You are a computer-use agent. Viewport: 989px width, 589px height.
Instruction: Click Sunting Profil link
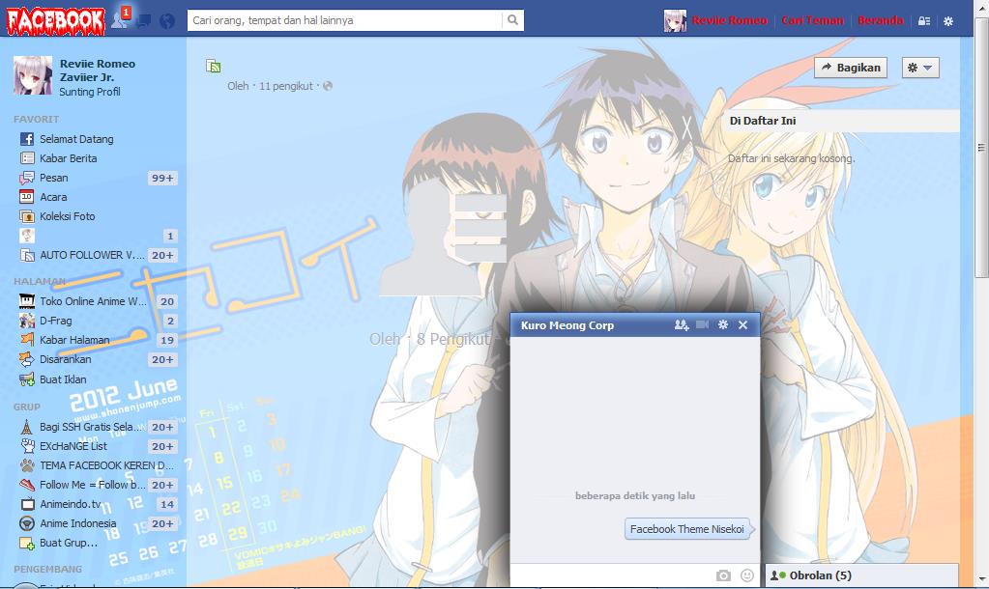tap(90, 92)
